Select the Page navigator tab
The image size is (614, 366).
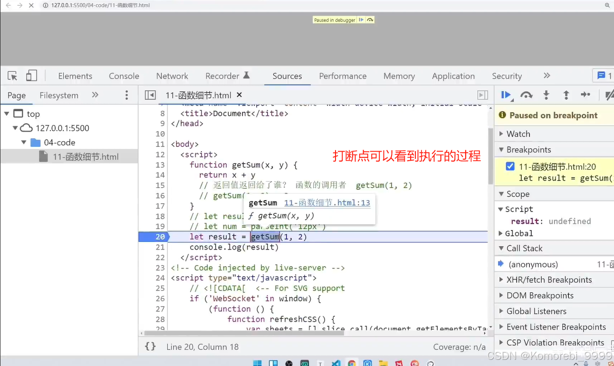[x=17, y=95]
